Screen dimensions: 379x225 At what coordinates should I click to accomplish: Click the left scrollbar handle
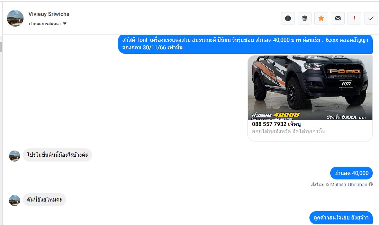click(1, 47)
